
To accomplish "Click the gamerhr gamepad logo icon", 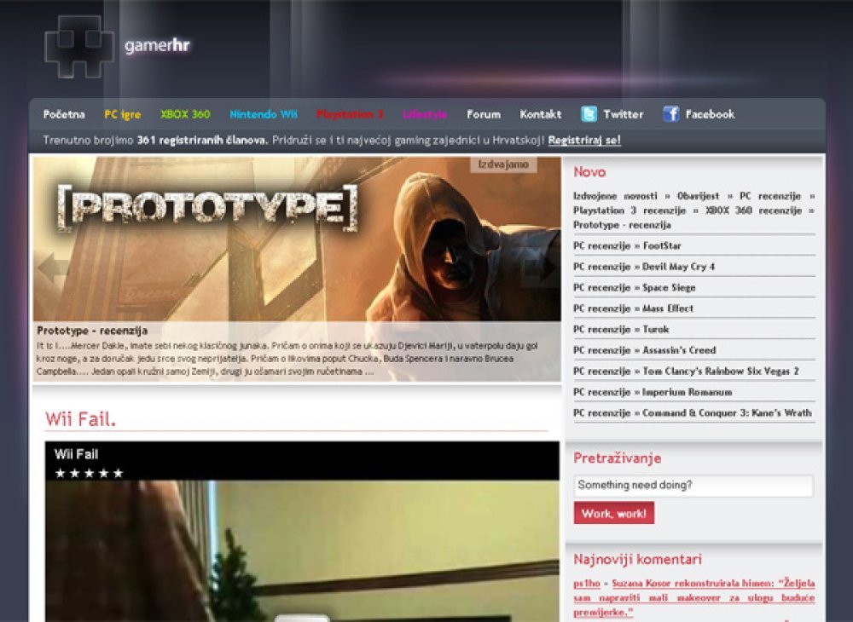I will 79,47.
